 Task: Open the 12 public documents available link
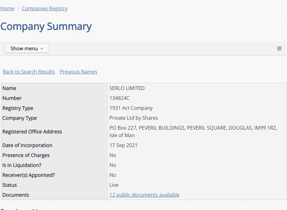coord(144,195)
